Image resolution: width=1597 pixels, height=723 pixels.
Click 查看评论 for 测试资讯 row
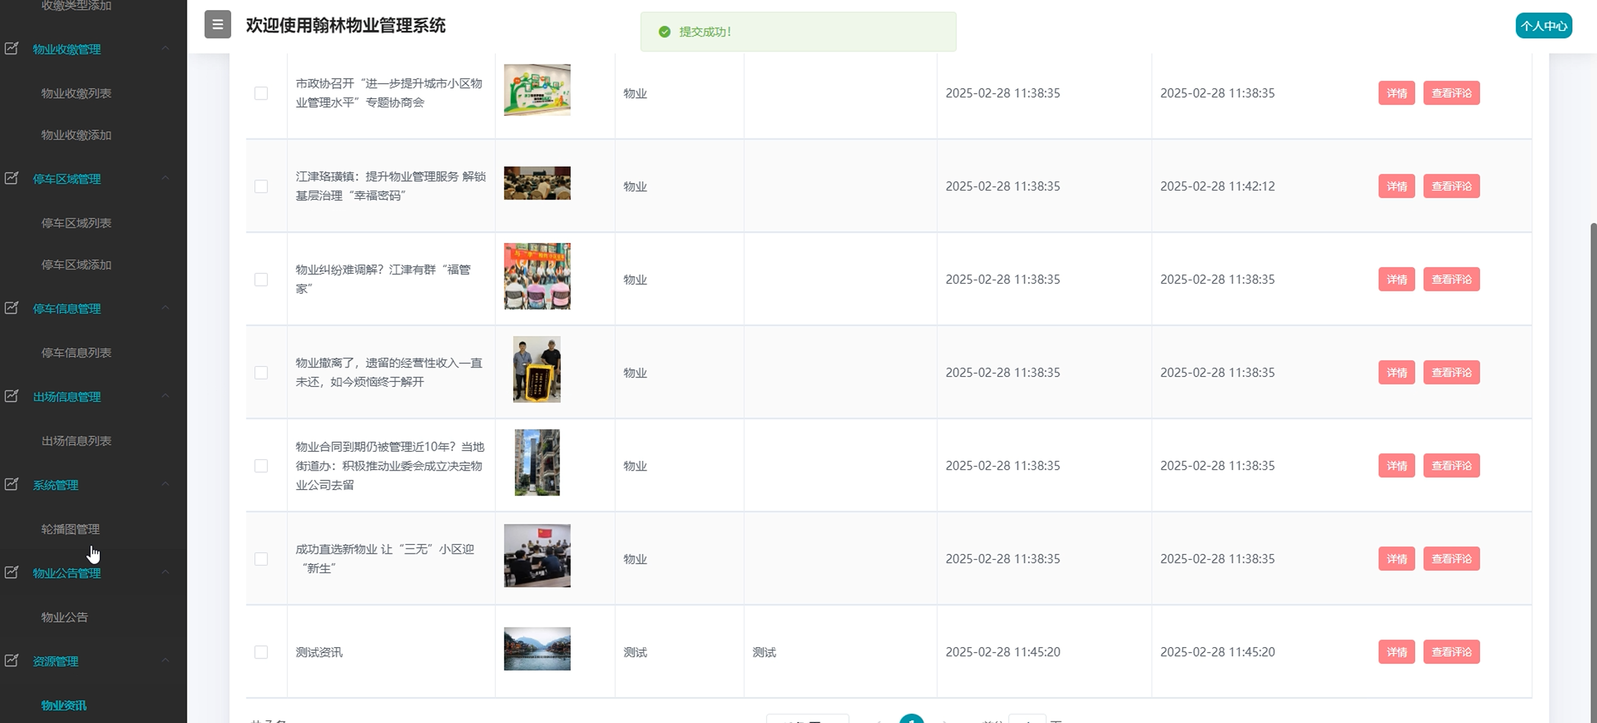[1451, 651]
